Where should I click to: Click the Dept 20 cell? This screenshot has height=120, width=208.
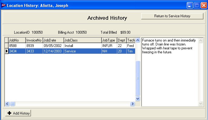(x=122, y=51)
